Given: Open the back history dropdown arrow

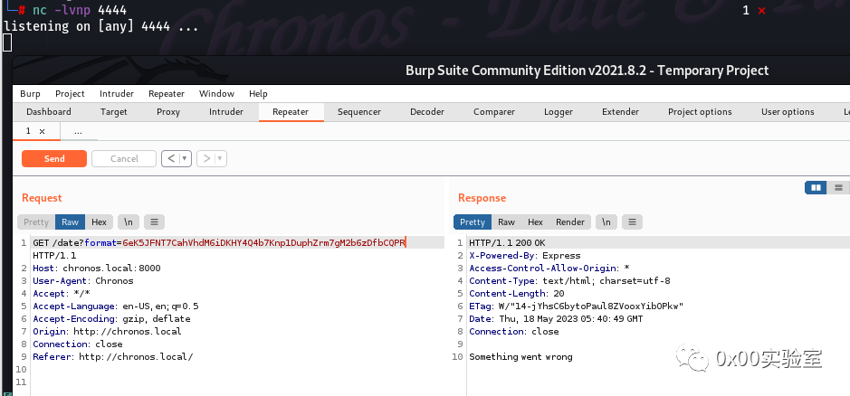Looking at the screenshot, I should [185, 159].
